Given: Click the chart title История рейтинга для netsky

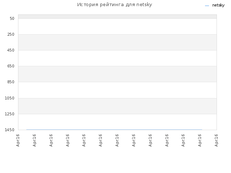Looking at the screenshot, I should (114, 5).
